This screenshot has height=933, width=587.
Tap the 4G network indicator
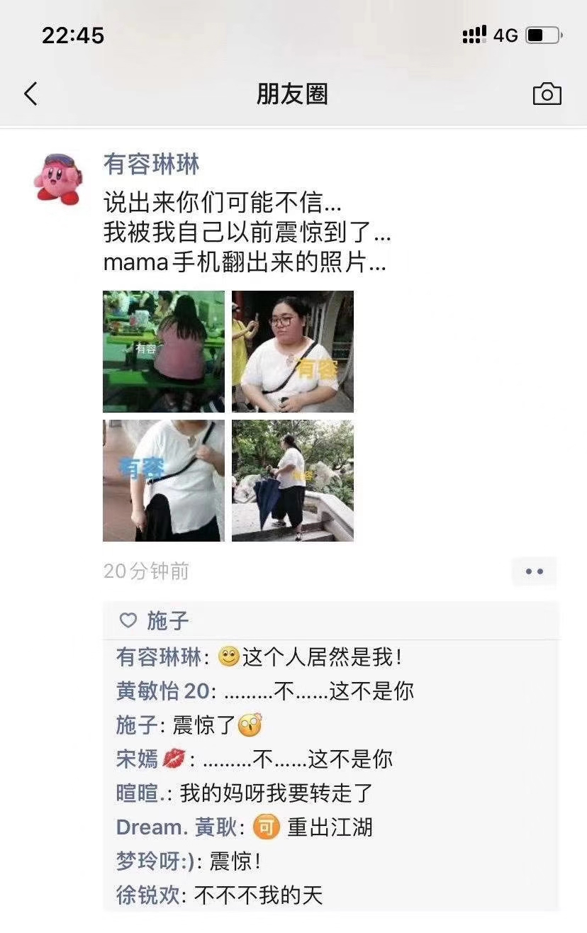tap(505, 35)
